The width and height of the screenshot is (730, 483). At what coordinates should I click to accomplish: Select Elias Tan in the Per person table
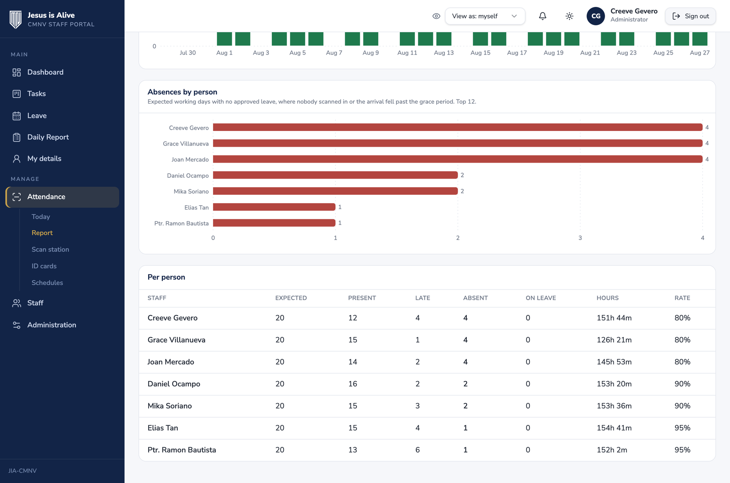163,428
